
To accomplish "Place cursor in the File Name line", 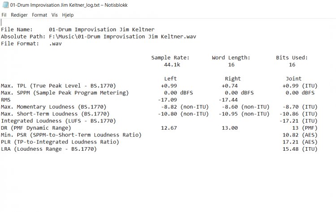I will point(78,30).
